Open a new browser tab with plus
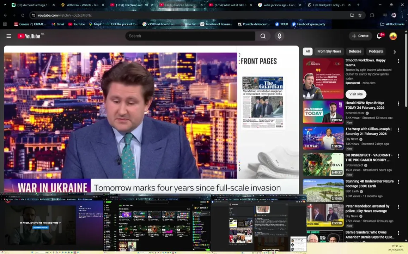This screenshot has height=254, width=408. click(x=358, y=5)
